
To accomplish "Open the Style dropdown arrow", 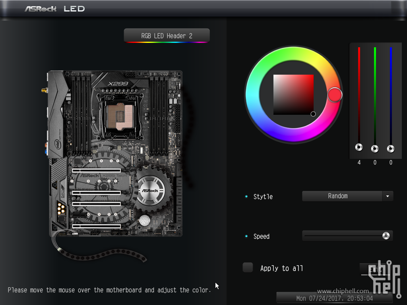I will tap(388, 196).
